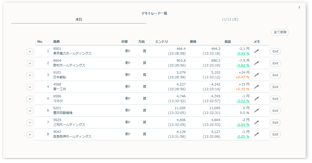
Task: Open the memo editor for 野村ホールディングス
Action: coord(256,63)
